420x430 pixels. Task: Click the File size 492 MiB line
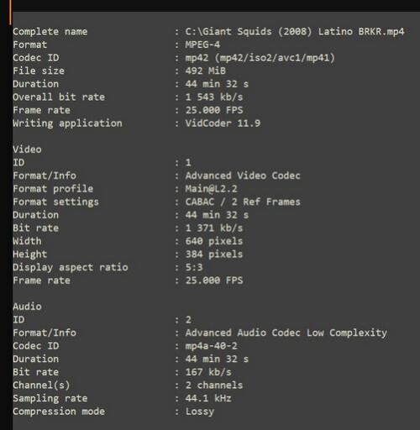tap(119, 71)
